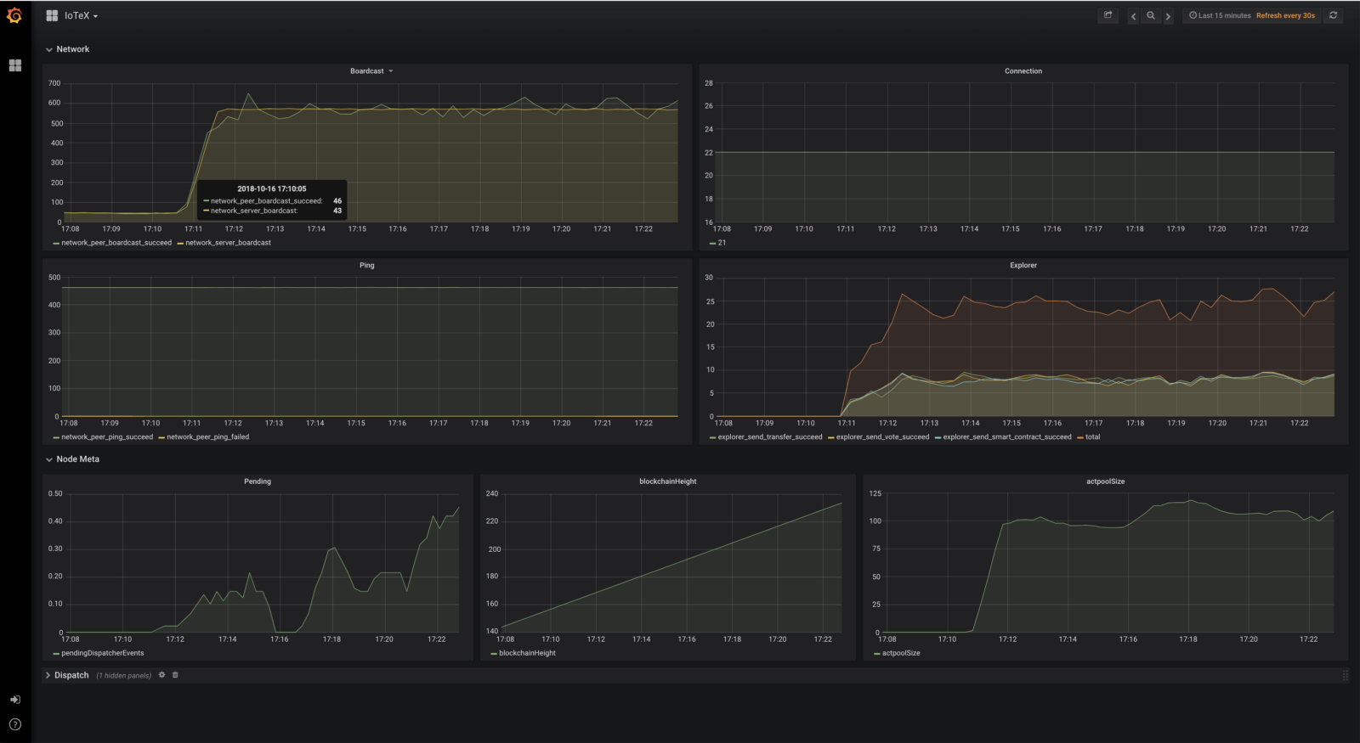Click the zoom out time range icon
Screen dimensions: 1360x743
(1151, 15)
